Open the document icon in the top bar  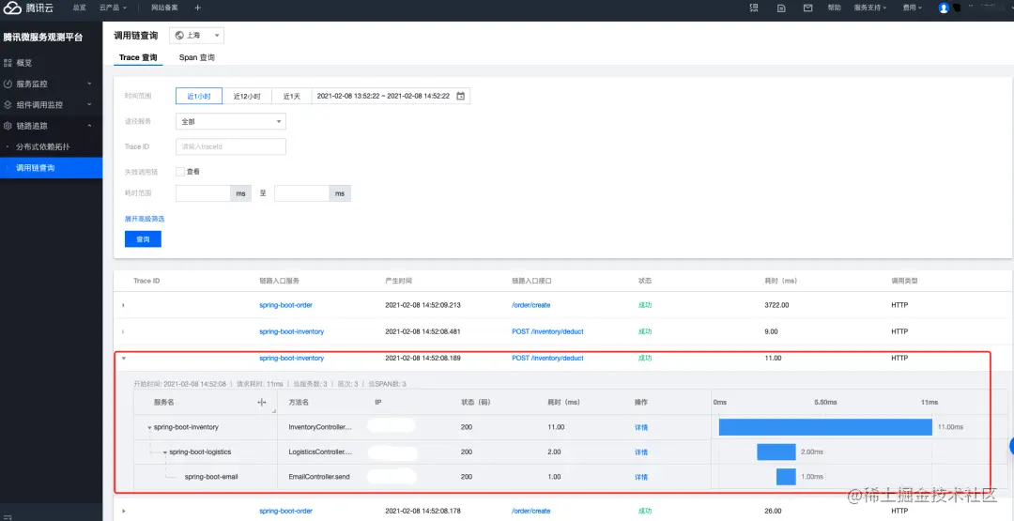click(781, 8)
